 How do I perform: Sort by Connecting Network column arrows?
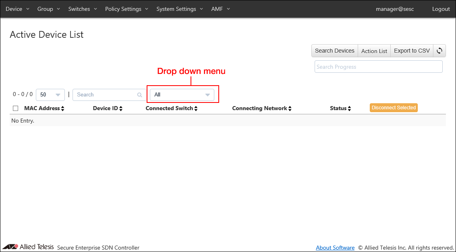[290, 109]
